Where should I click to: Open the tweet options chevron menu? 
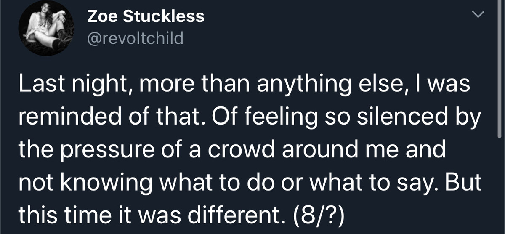(477, 15)
